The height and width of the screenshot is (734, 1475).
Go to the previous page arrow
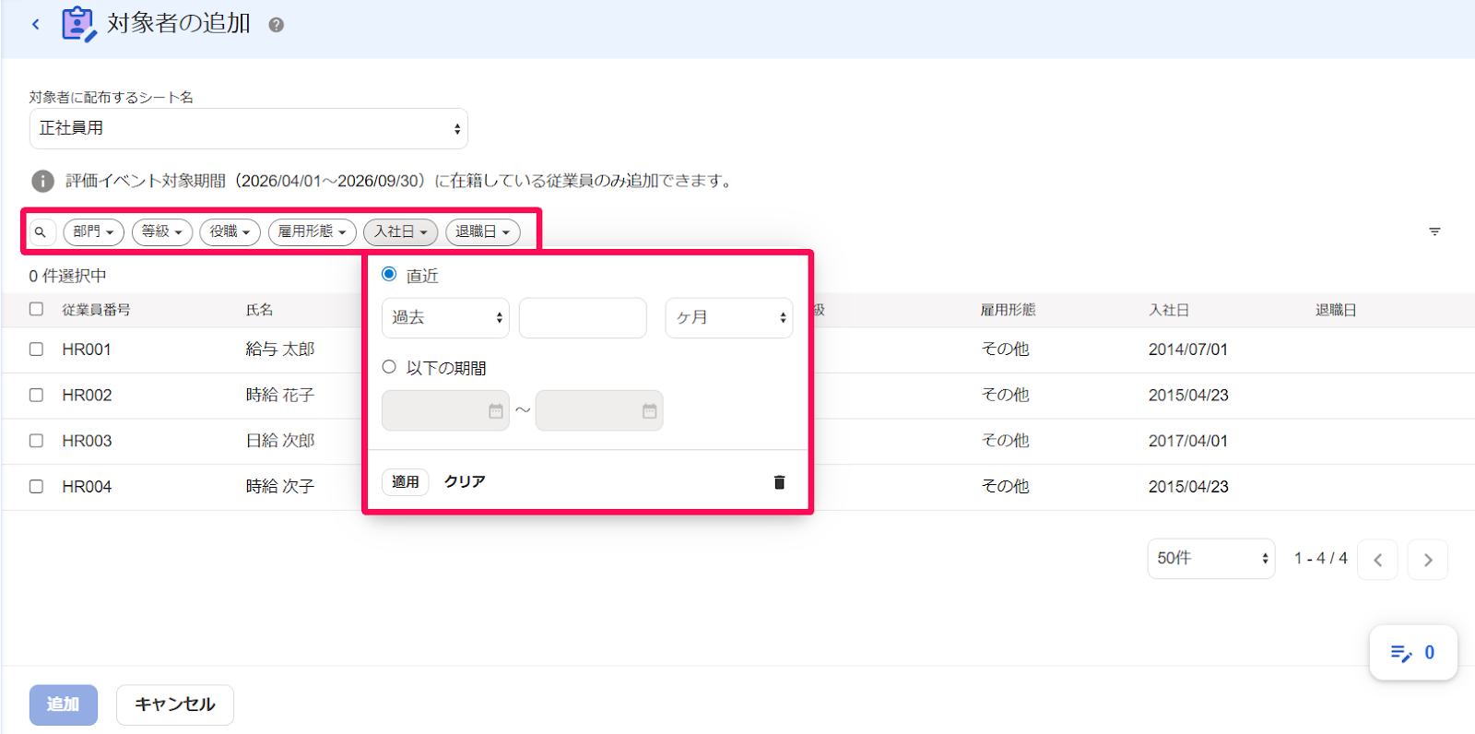point(1378,560)
